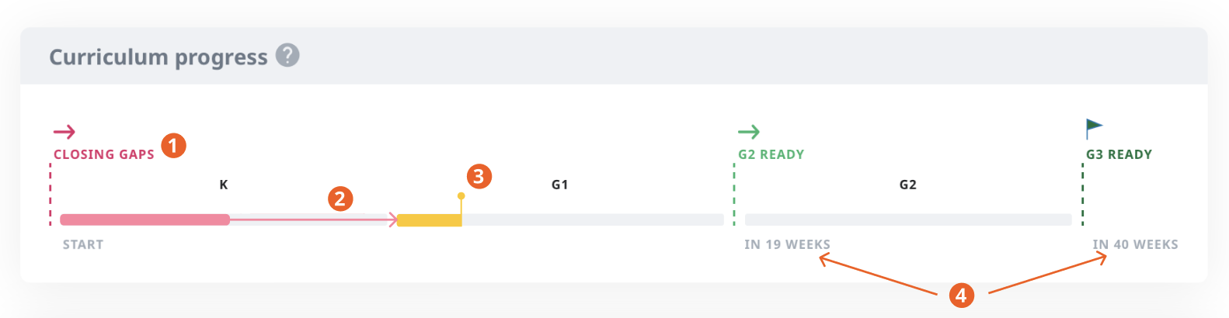Click the Curriculum progress heading
1229x318 pixels.
point(158,57)
